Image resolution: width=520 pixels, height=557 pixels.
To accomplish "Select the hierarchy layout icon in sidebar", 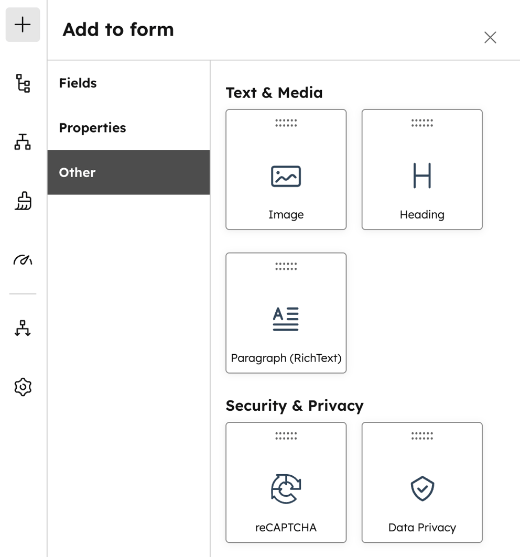I will coord(22,142).
